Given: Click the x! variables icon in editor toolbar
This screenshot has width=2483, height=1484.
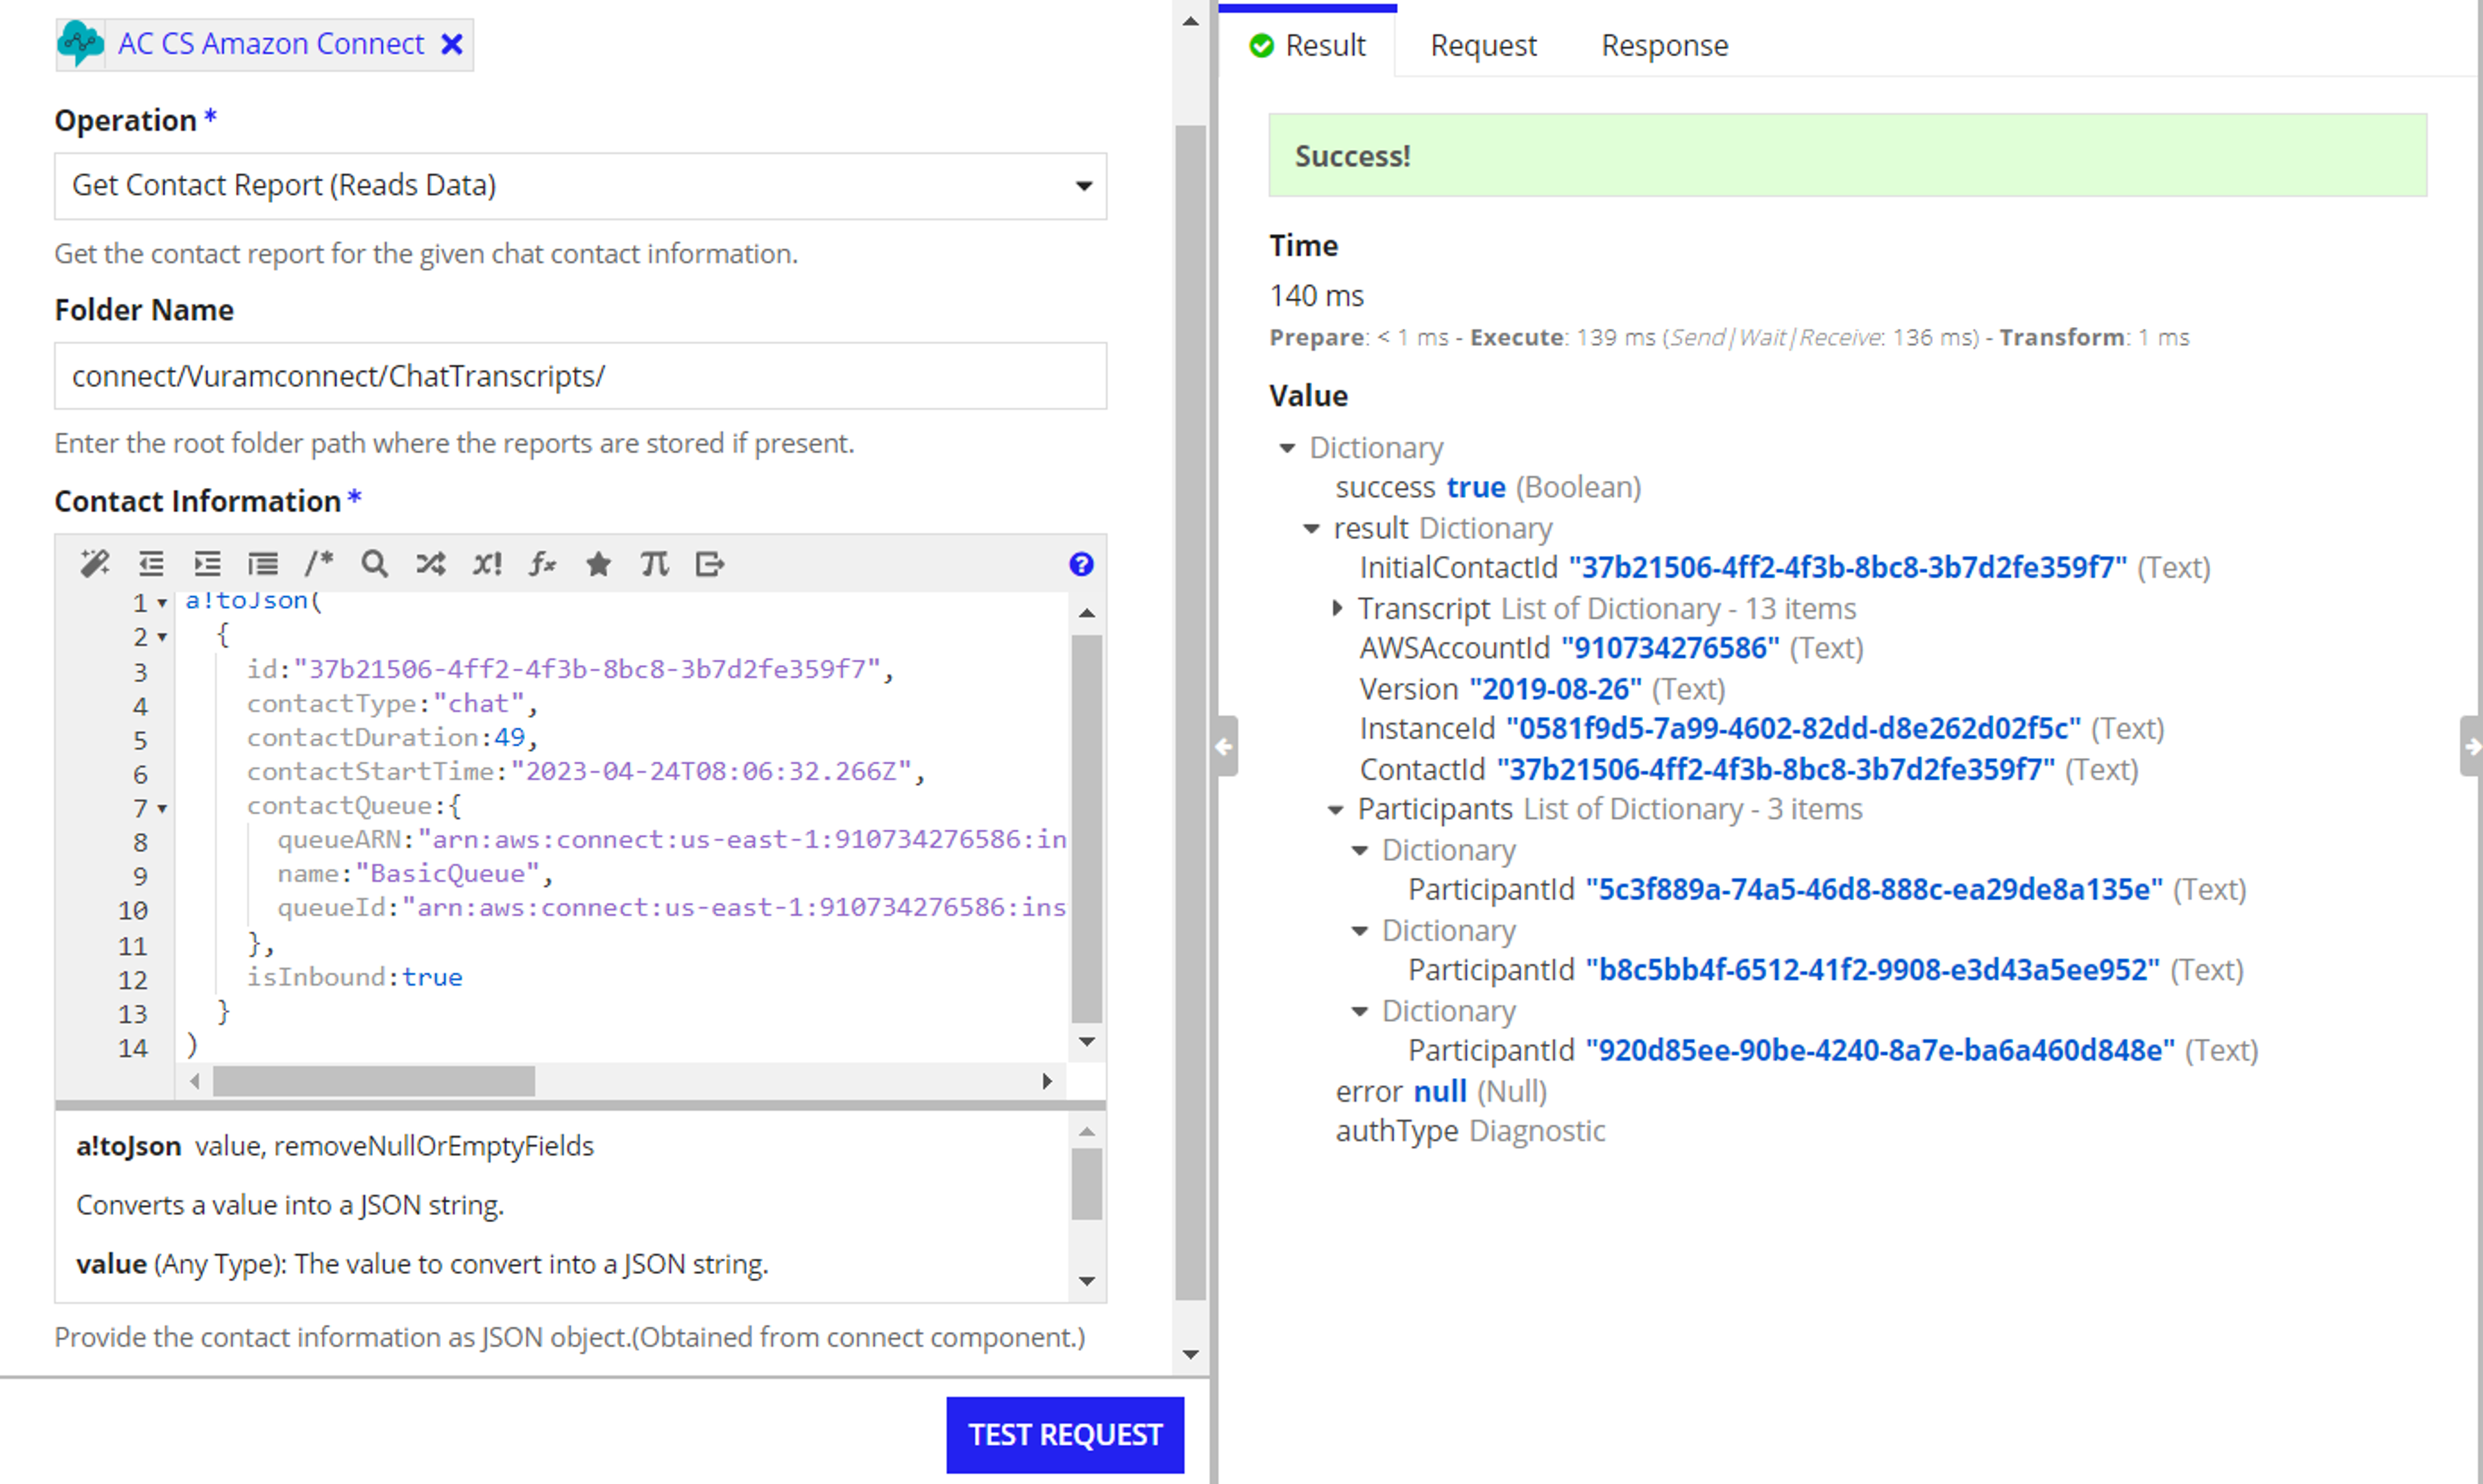Looking at the screenshot, I should click(487, 564).
